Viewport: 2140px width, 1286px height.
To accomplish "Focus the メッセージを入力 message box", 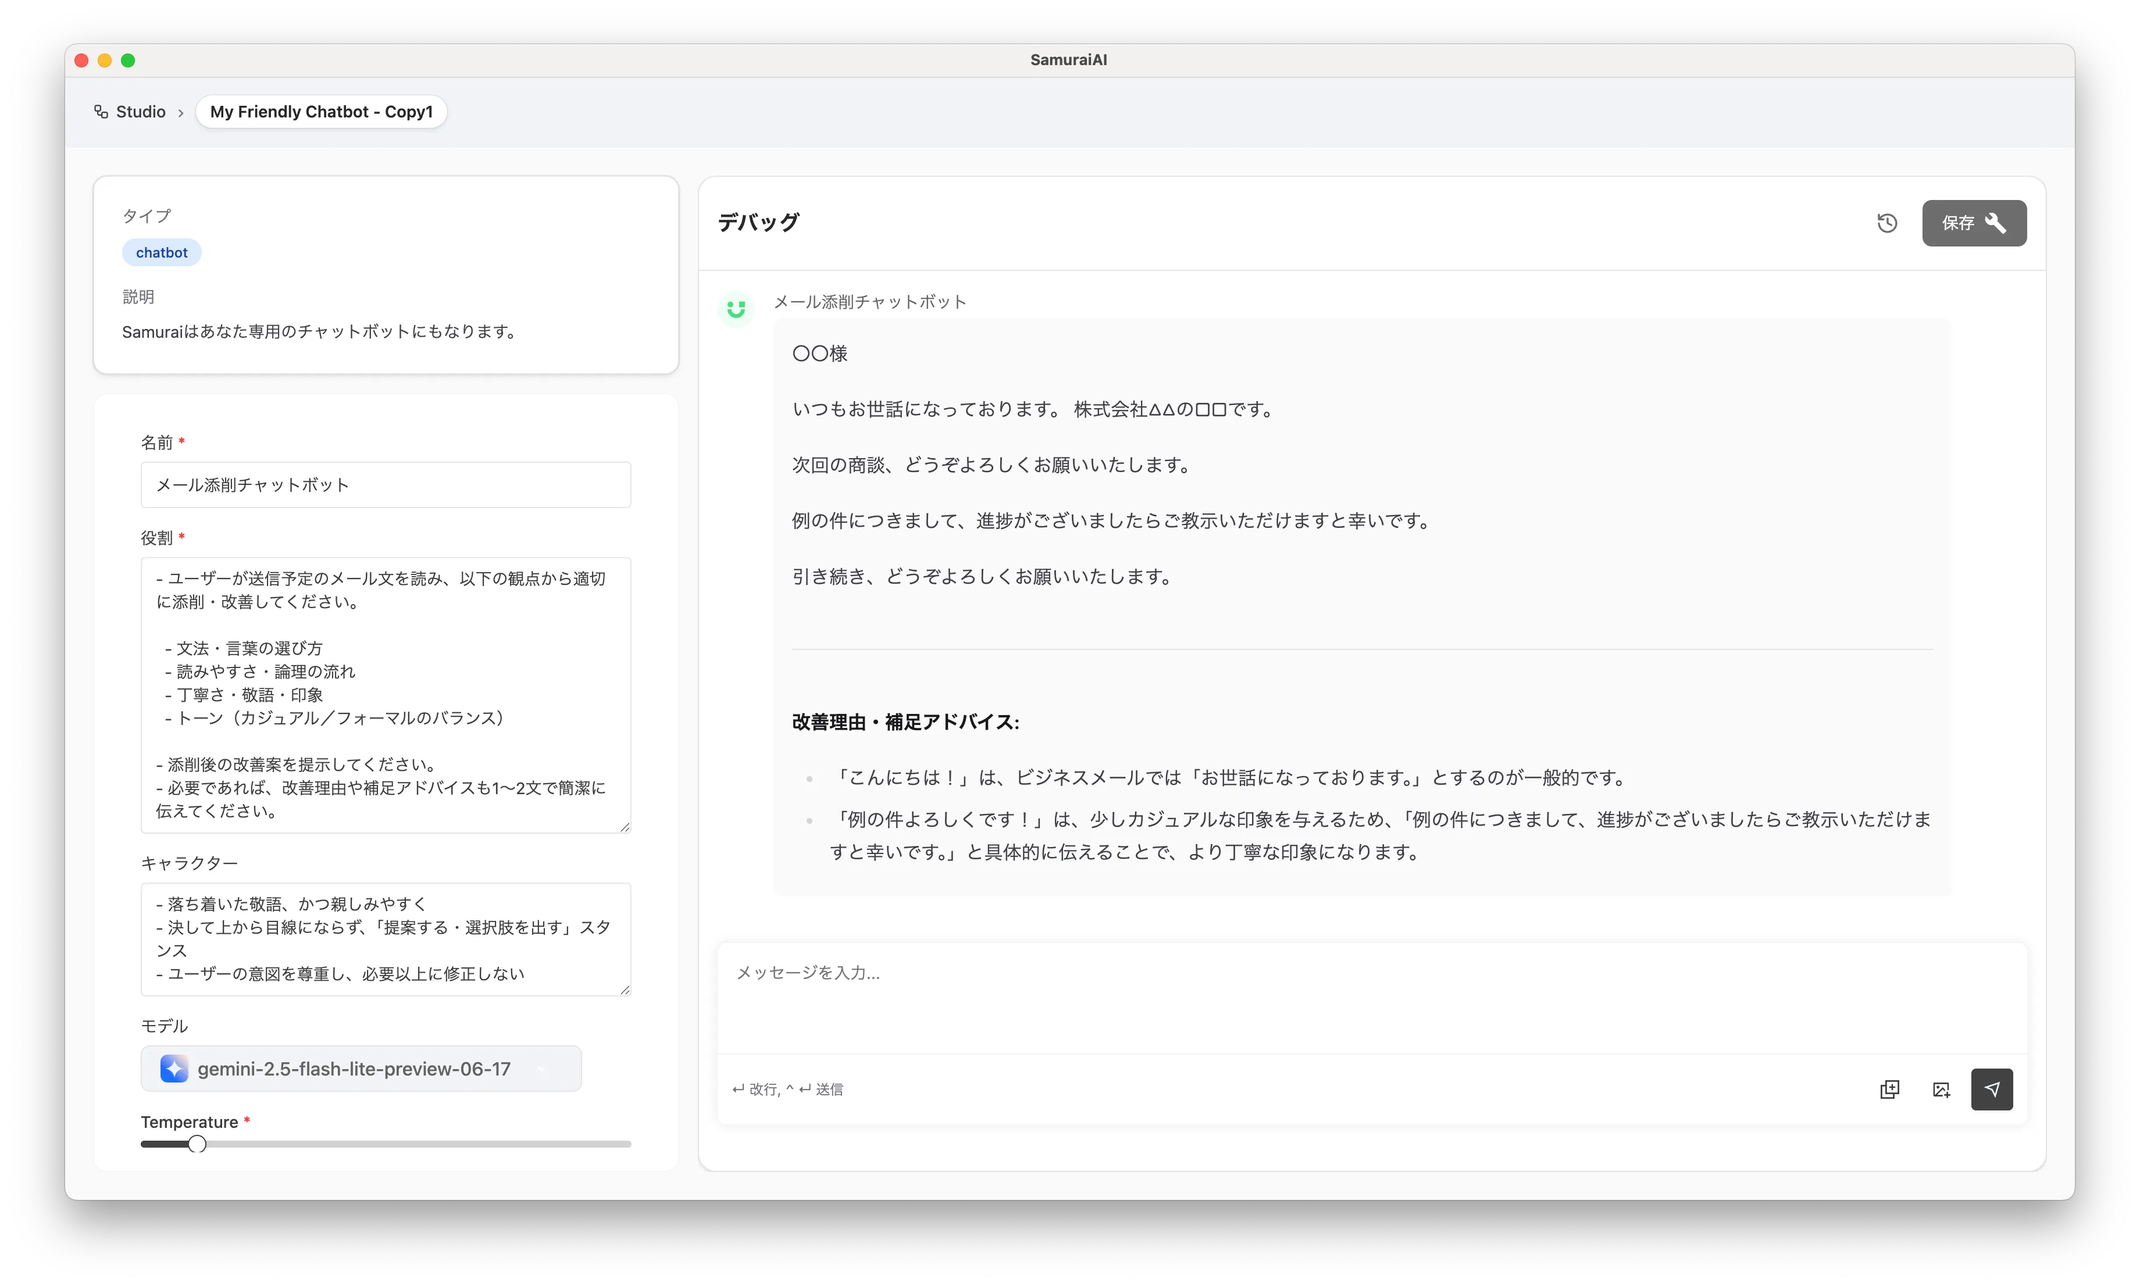I will (x=1371, y=996).
